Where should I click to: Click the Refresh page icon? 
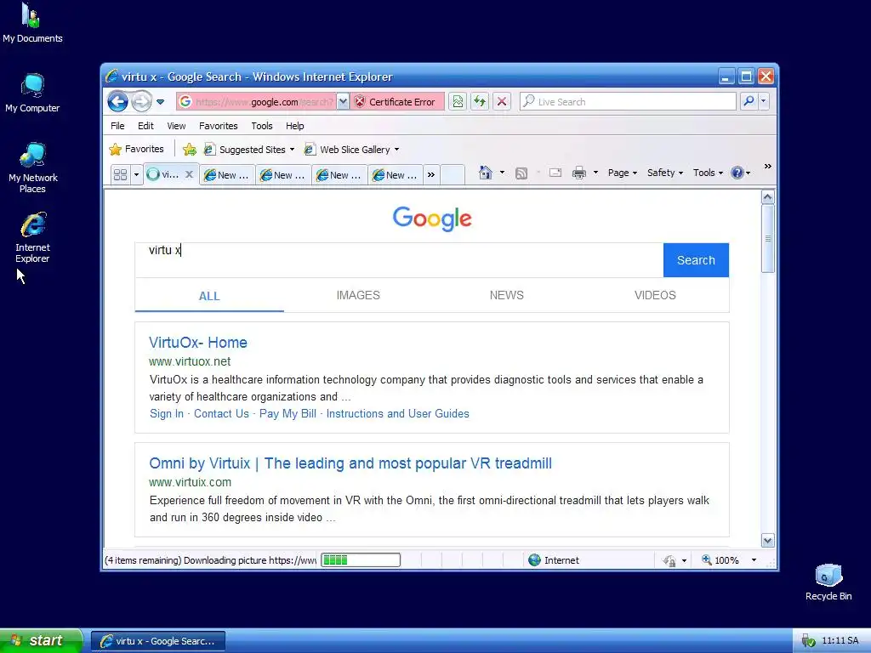click(480, 102)
